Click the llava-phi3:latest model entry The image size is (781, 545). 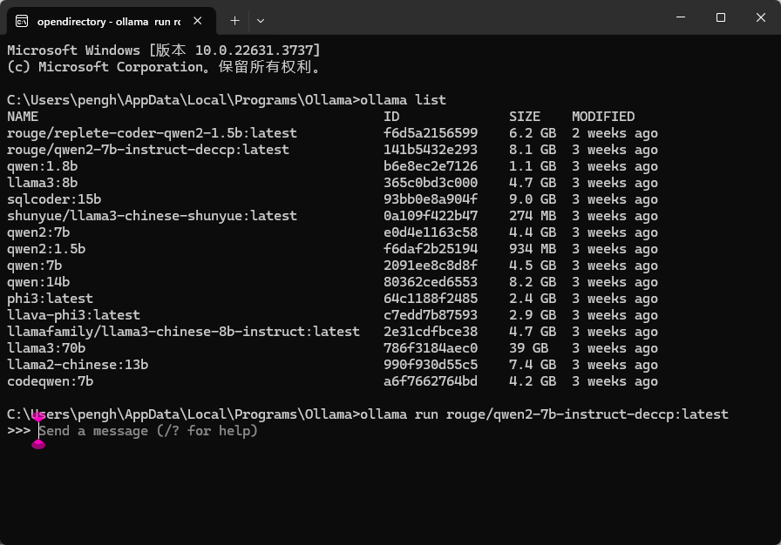74,315
